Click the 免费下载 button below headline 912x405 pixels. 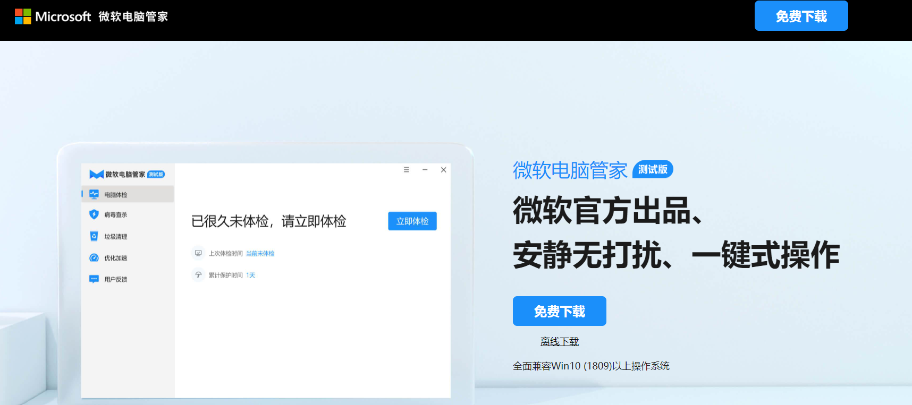point(560,311)
